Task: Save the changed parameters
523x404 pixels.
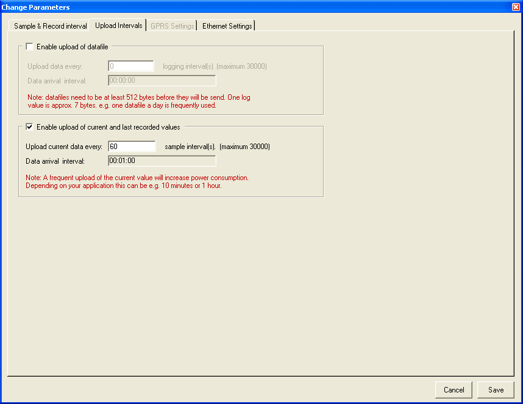Action: click(x=496, y=390)
